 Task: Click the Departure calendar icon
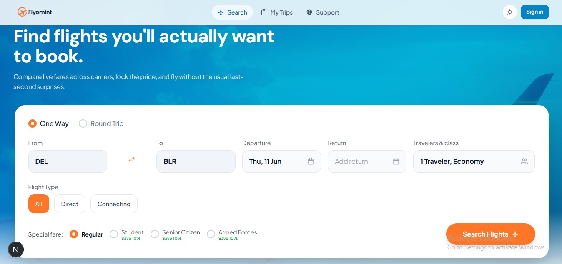[x=311, y=161]
